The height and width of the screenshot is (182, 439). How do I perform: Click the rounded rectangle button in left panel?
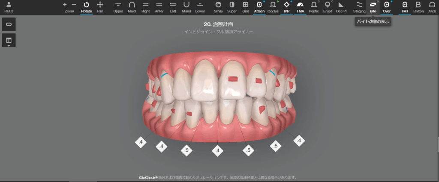click(x=9, y=24)
